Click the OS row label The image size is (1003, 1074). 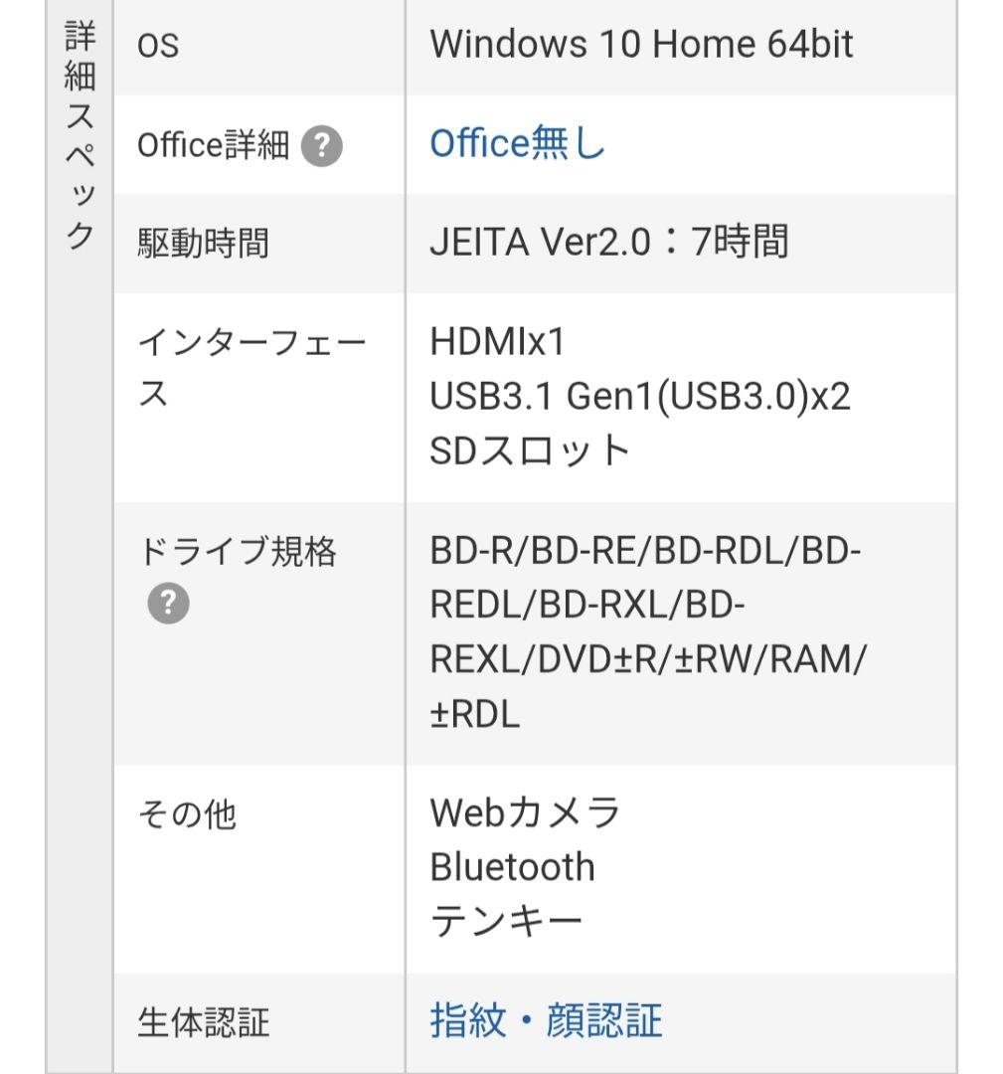click(x=158, y=46)
